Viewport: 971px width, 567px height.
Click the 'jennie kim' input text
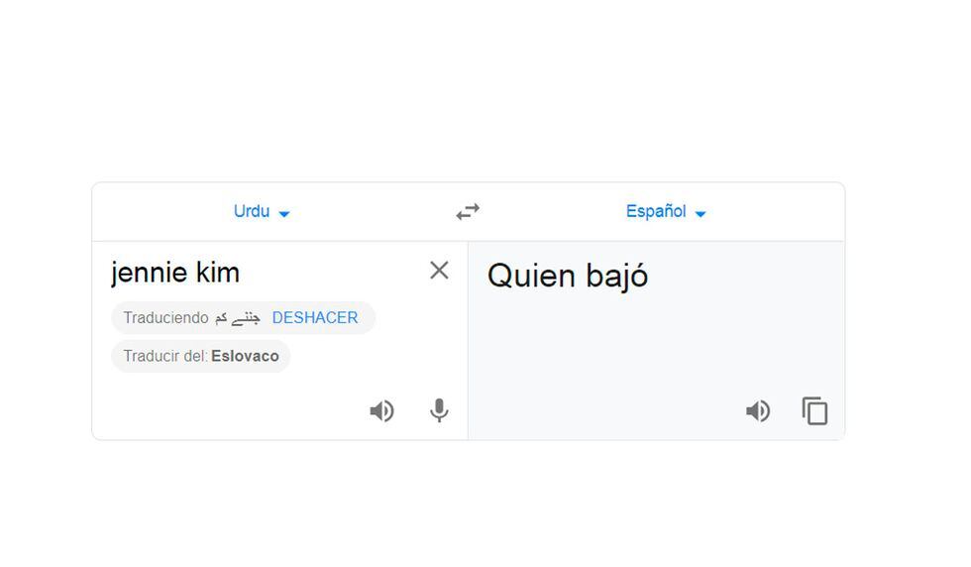(175, 273)
